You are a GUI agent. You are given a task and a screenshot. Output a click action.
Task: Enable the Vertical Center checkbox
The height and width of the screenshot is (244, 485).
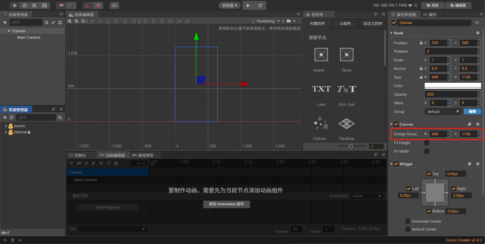[408, 229]
